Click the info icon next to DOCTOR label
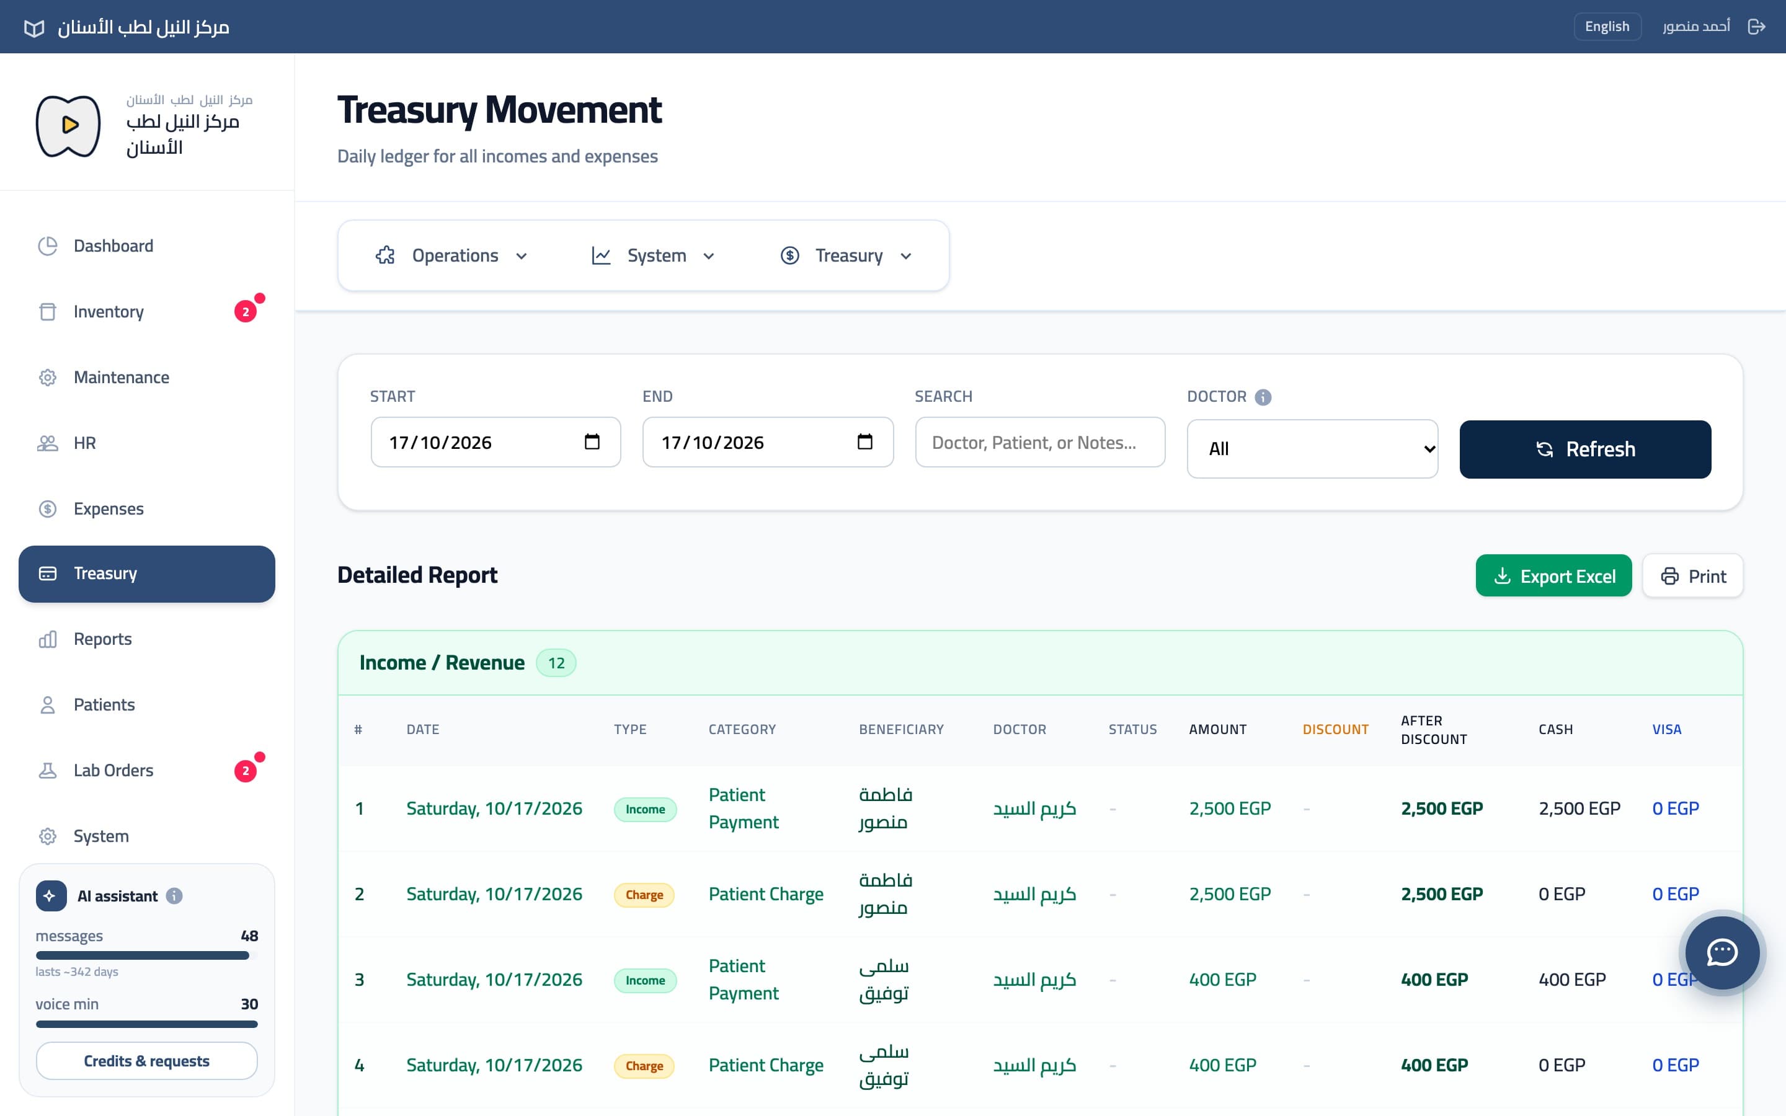Image resolution: width=1786 pixels, height=1116 pixels. [1263, 397]
